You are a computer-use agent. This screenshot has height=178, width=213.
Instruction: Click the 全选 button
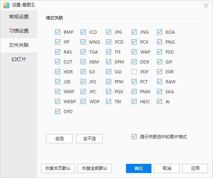pyautogui.click(x=59, y=139)
